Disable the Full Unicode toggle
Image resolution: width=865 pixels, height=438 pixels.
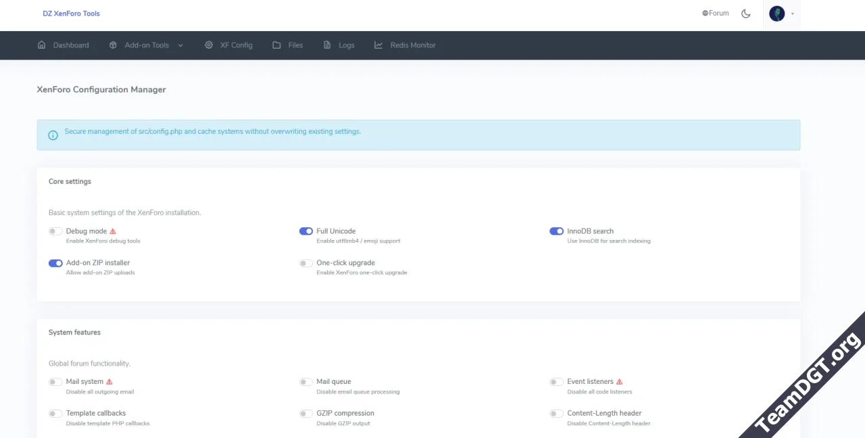306,231
